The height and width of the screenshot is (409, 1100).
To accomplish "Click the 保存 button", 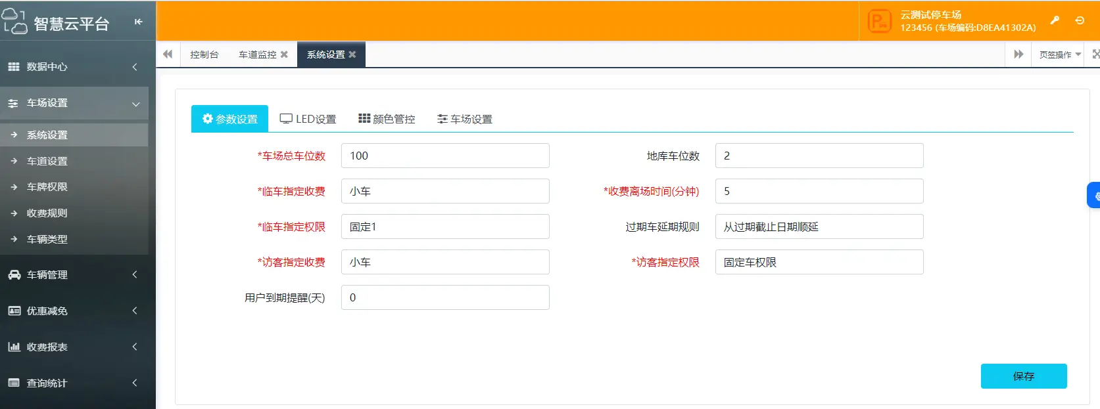I will [x=1023, y=376].
